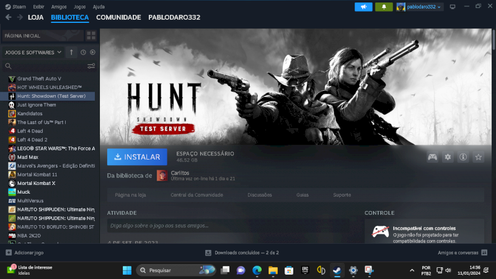496x279 pixels.
Task: Open Epic Games Launcher in taskbar
Action: [x=305, y=270]
